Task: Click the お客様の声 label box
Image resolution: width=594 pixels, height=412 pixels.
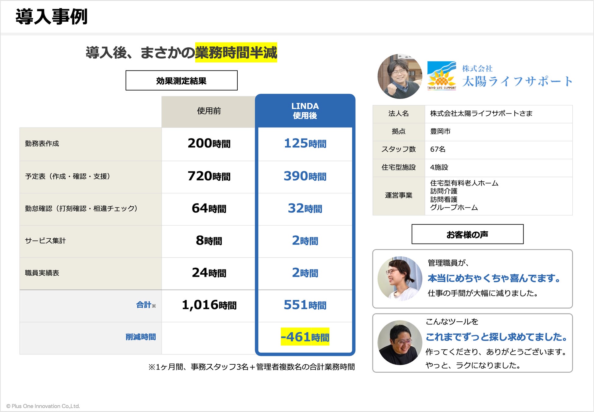Action: click(x=467, y=234)
